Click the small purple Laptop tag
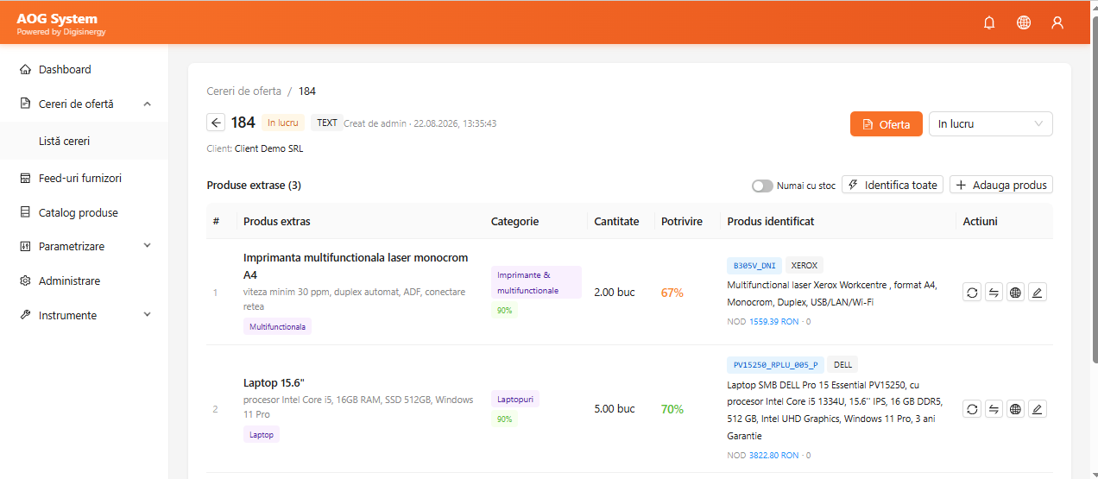The height and width of the screenshot is (479, 1098). pyautogui.click(x=262, y=435)
